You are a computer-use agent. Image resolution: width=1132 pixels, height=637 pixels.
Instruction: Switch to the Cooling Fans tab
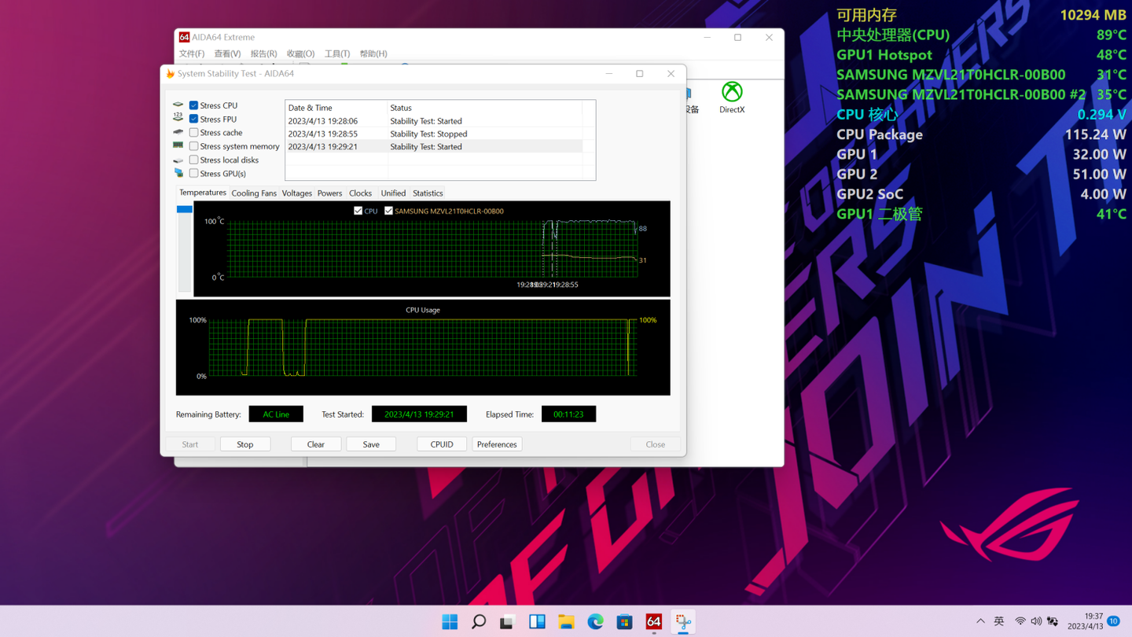(254, 193)
